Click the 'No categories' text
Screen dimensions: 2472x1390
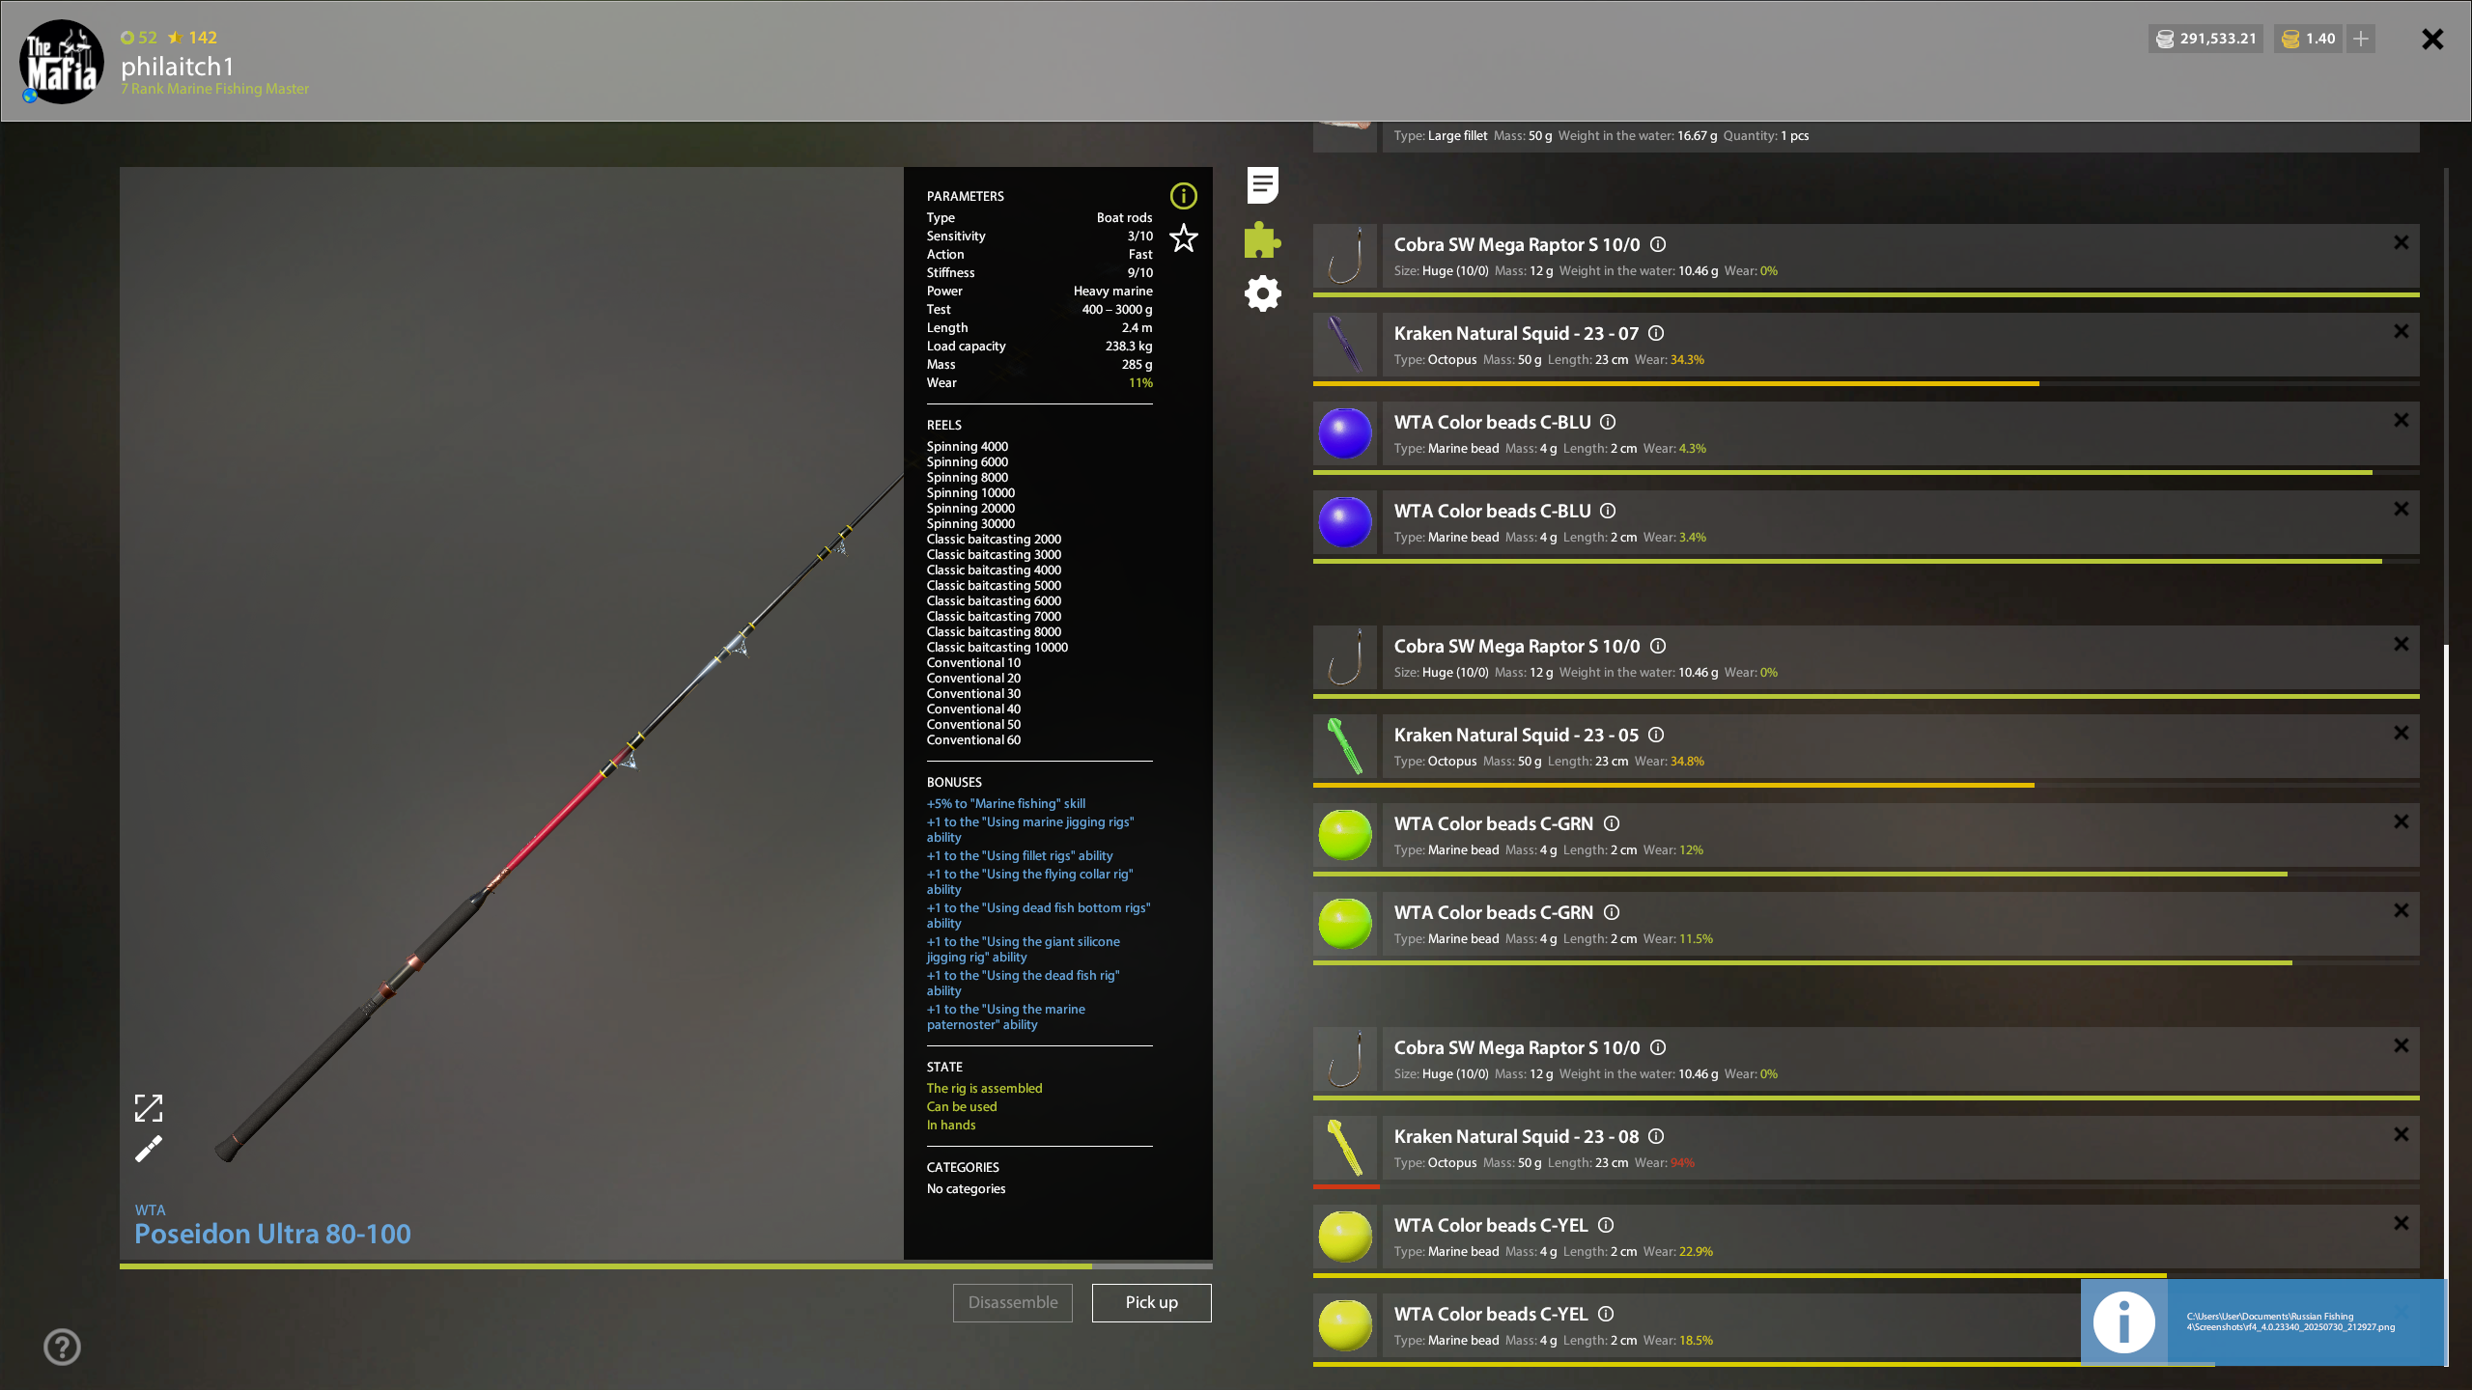[966, 1188]
